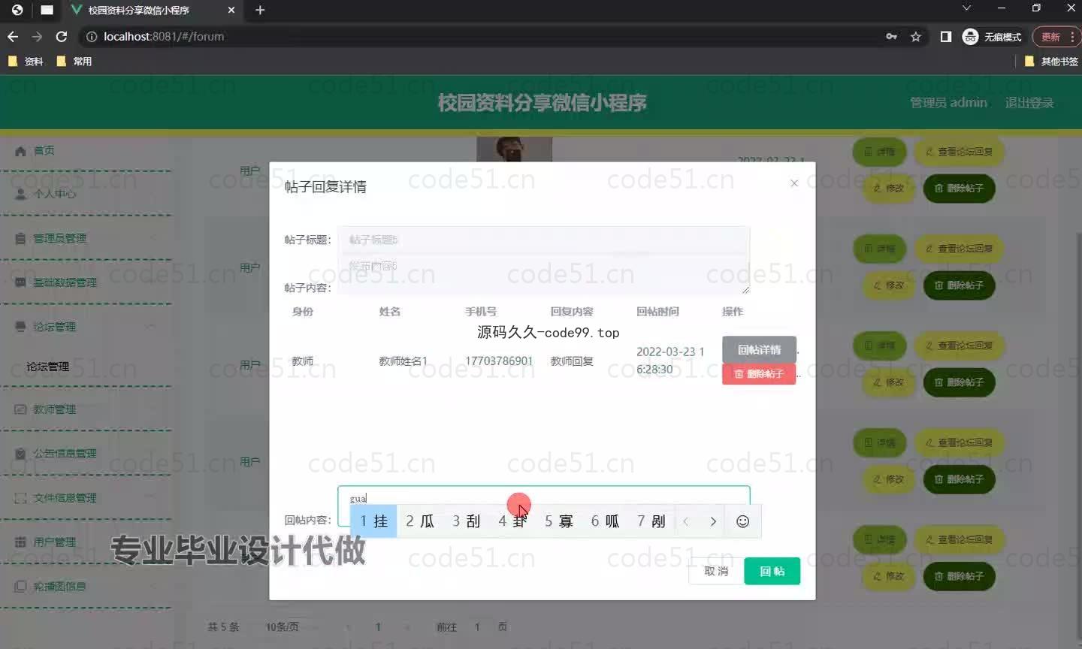Open the browser three-dot menu
This screenshot has width=1082, height=649.
(x=1072, y=37)
